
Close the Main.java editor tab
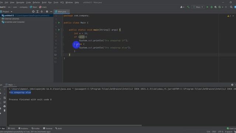tap(68, 11)
